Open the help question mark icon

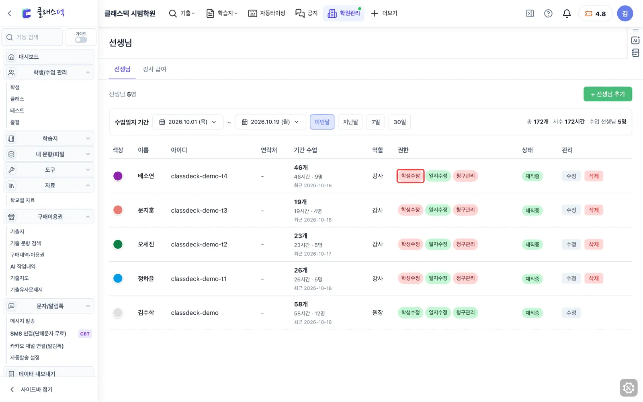[548, 13]
